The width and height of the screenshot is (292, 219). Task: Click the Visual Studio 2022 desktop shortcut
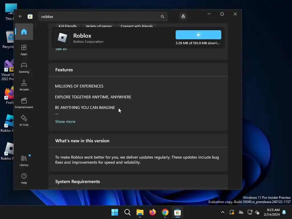click(7, 70)
